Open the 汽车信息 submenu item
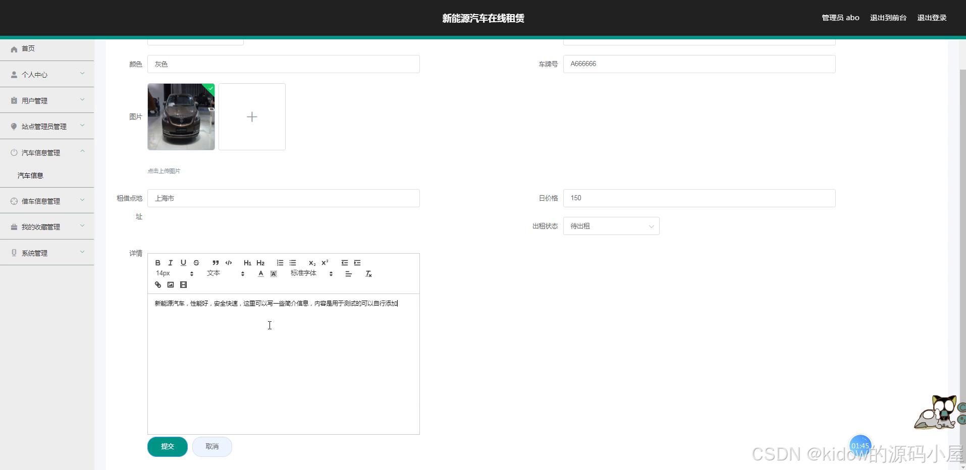This screenshot has width=966, height=470. pyautogui.click(x=47, y=175)
